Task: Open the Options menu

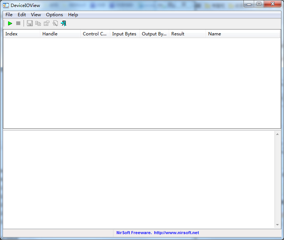Action: click(x=55, y=15)
